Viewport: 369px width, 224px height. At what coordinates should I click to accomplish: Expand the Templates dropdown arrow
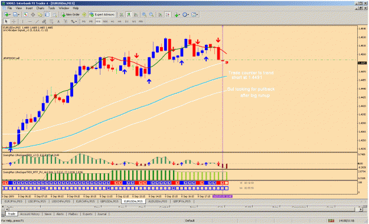197,15
